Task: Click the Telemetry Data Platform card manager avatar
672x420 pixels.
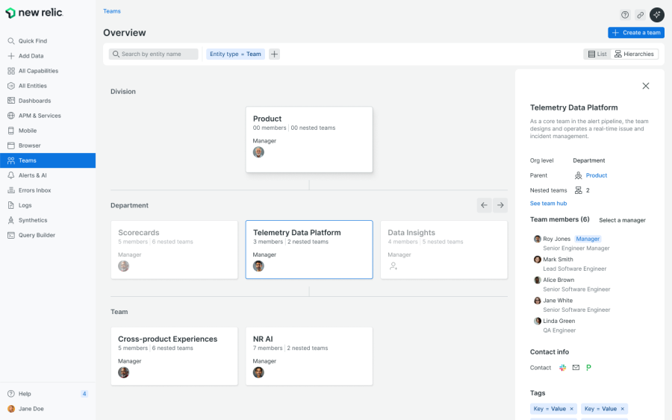Action: 258,266
